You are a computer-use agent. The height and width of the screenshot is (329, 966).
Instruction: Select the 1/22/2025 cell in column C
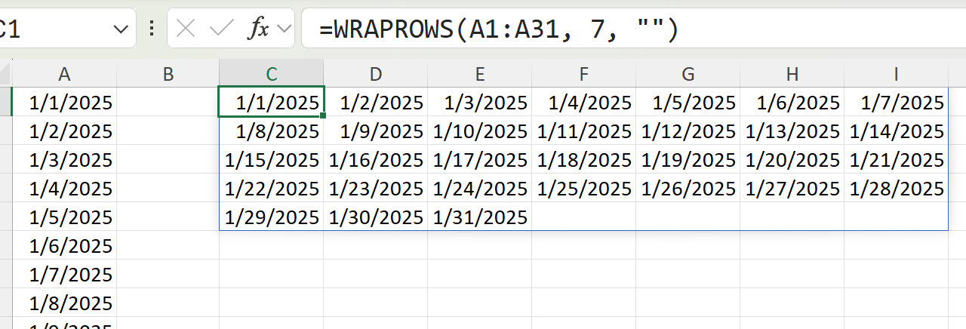[x=272, y=189]
